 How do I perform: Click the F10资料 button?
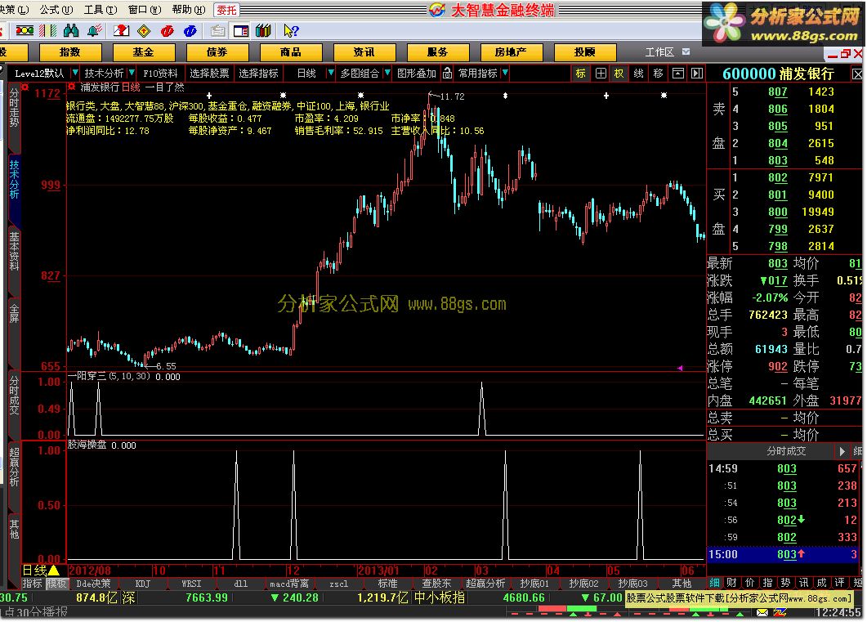[x=160, y=73]
